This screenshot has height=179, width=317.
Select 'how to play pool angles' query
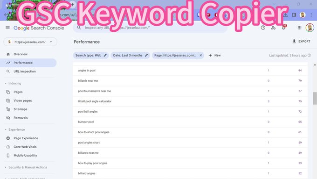pos(190,163)
